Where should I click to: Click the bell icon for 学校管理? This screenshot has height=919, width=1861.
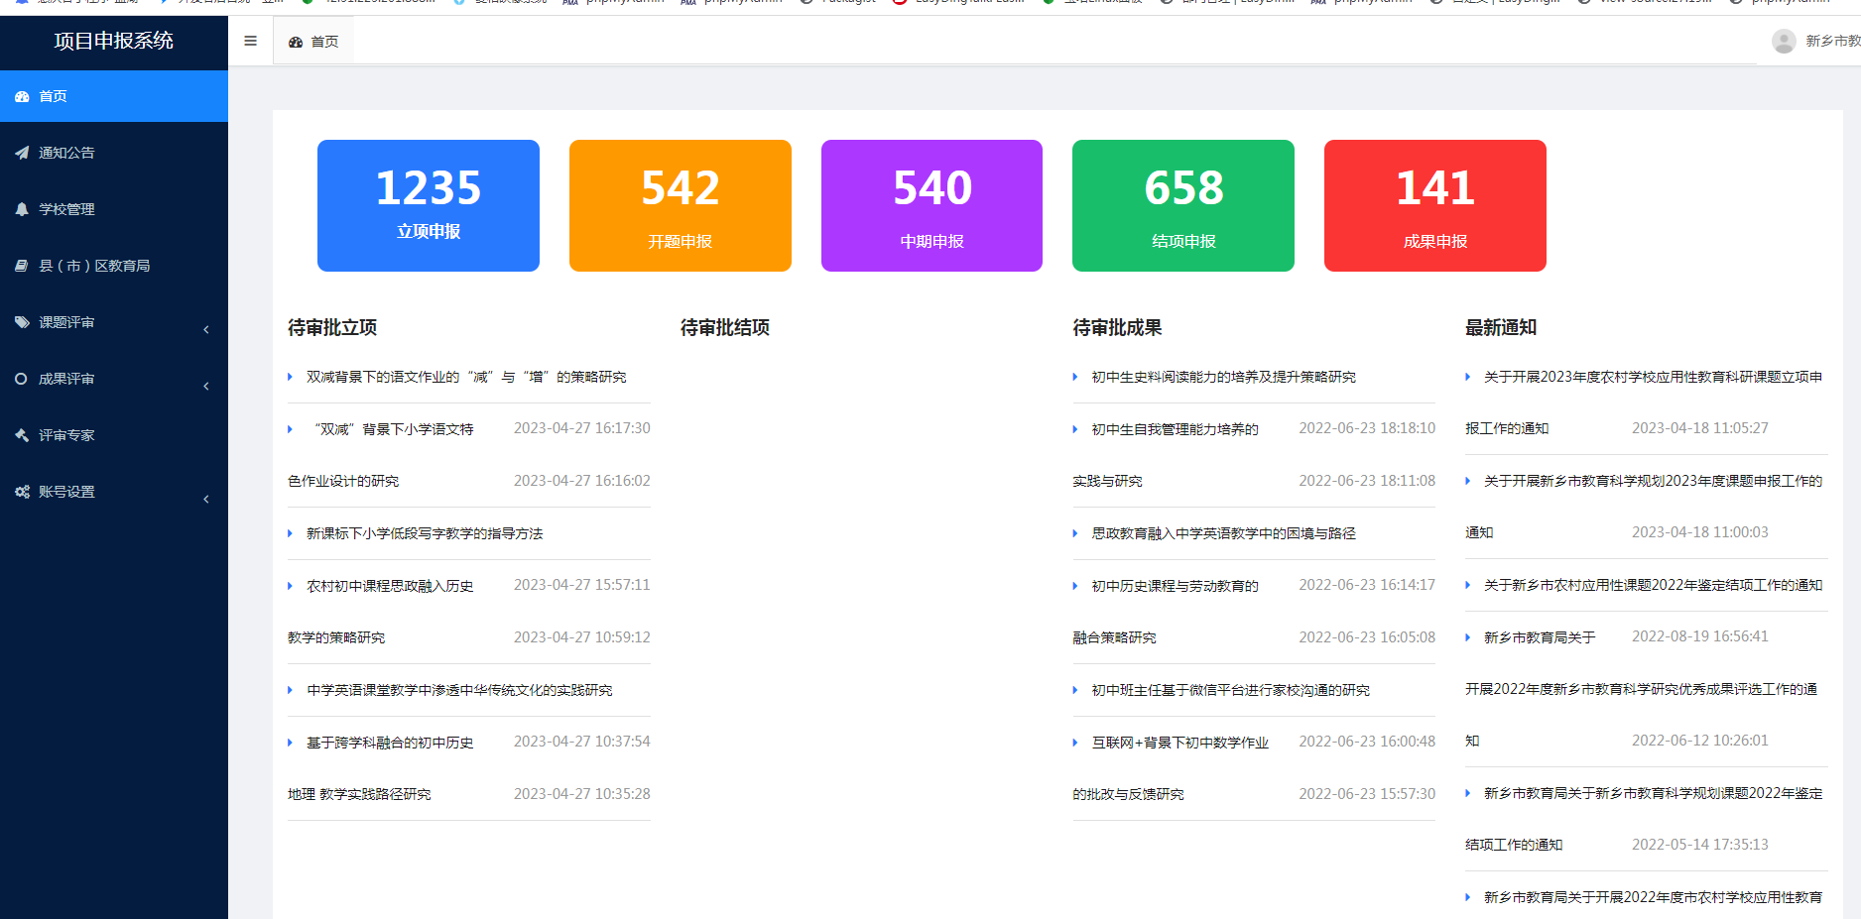point(22,209)
